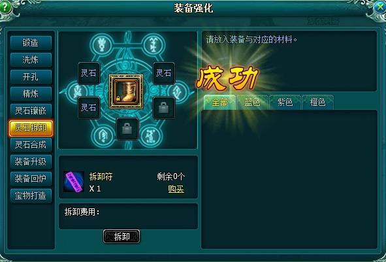Close the 装备强化 window

[380, 7]
